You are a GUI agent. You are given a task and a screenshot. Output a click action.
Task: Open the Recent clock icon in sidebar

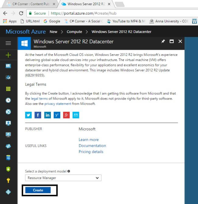coord(8,100)
